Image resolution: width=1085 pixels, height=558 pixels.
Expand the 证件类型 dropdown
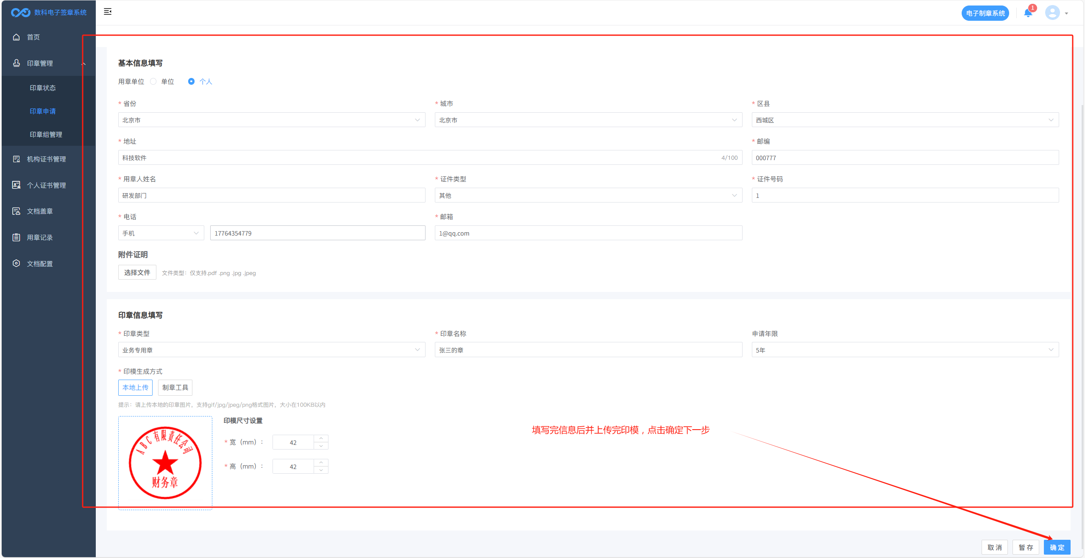(588, 195)
